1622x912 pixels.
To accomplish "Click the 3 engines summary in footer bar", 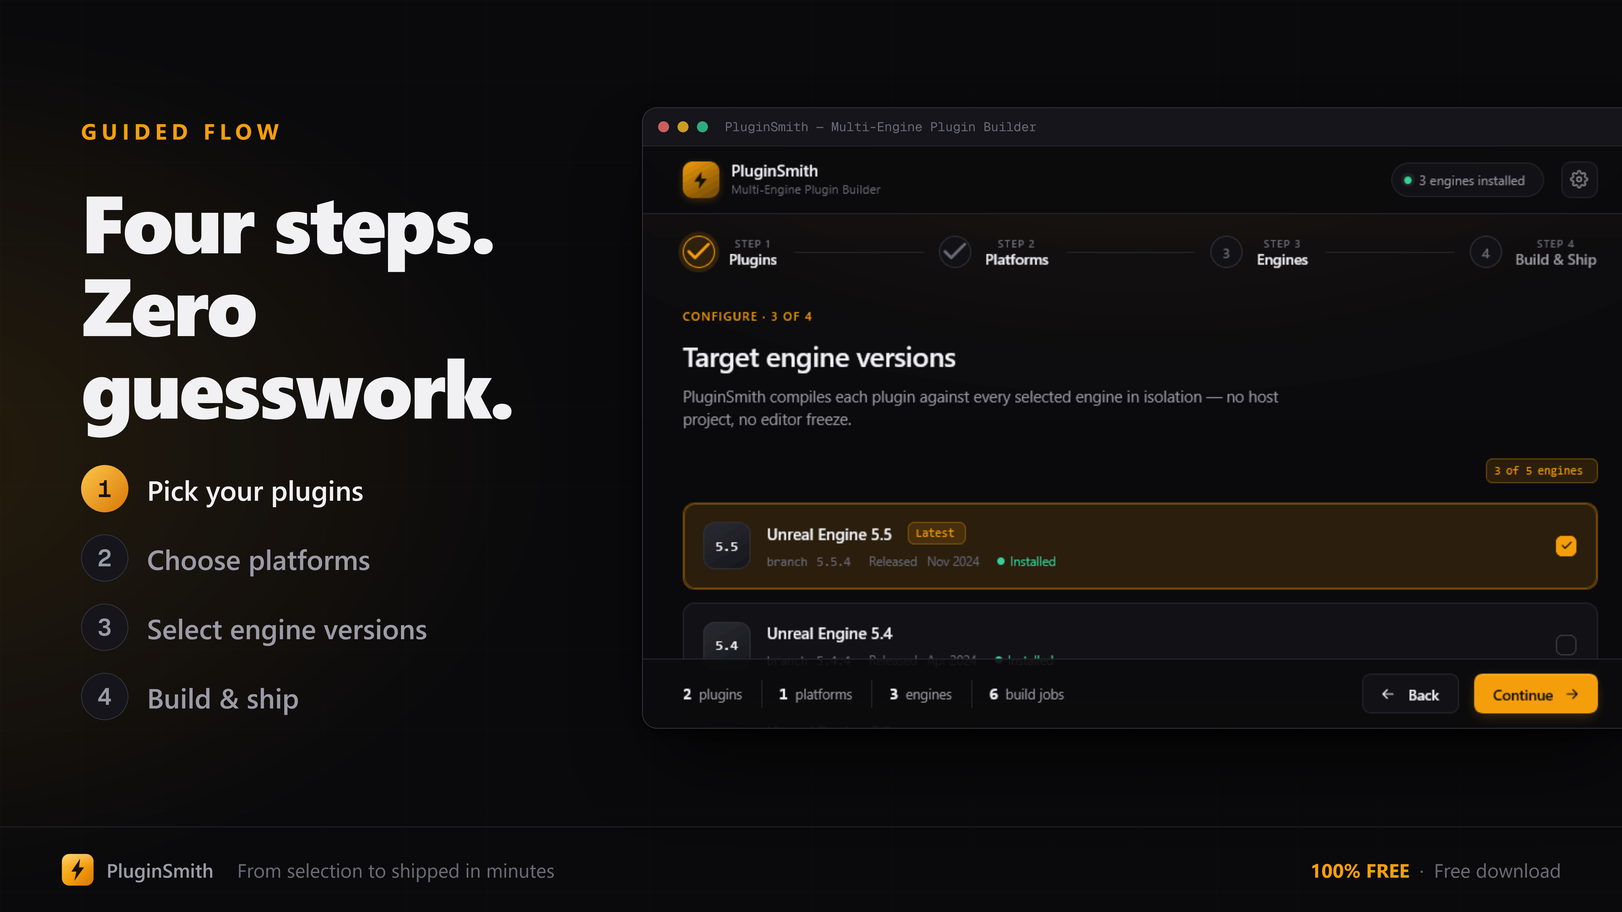I will click(921, 694).
